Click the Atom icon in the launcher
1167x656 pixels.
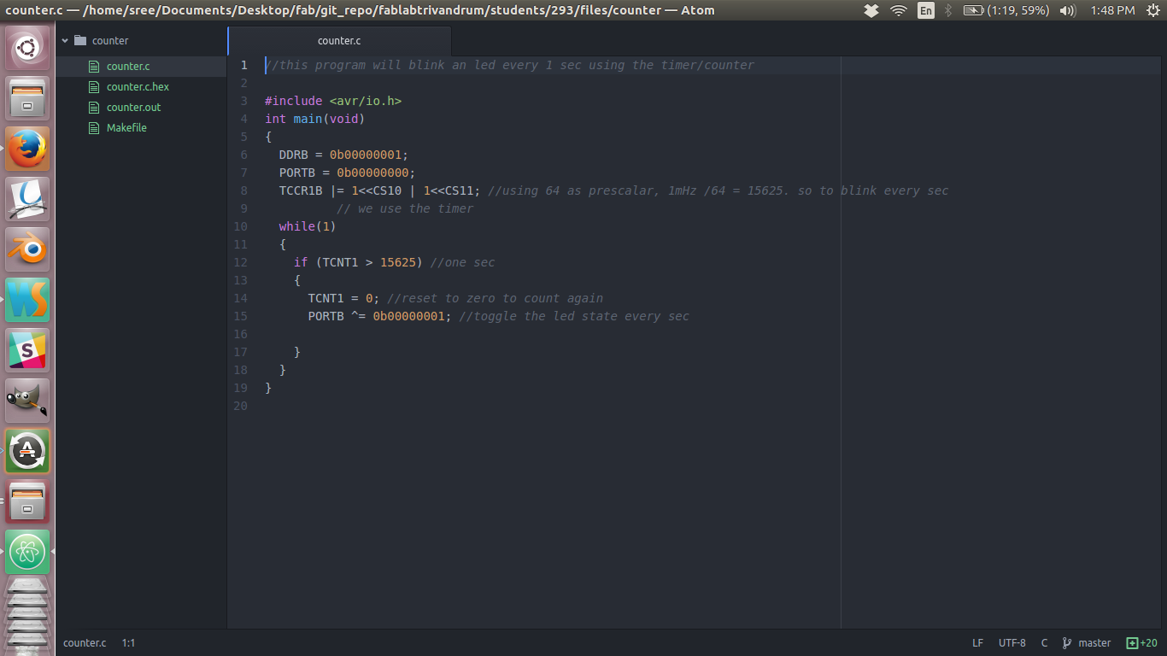tap(28, 552)
